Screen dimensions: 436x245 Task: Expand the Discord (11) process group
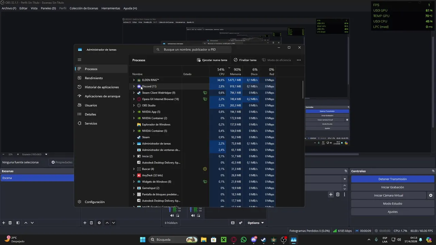pos(134,86)
